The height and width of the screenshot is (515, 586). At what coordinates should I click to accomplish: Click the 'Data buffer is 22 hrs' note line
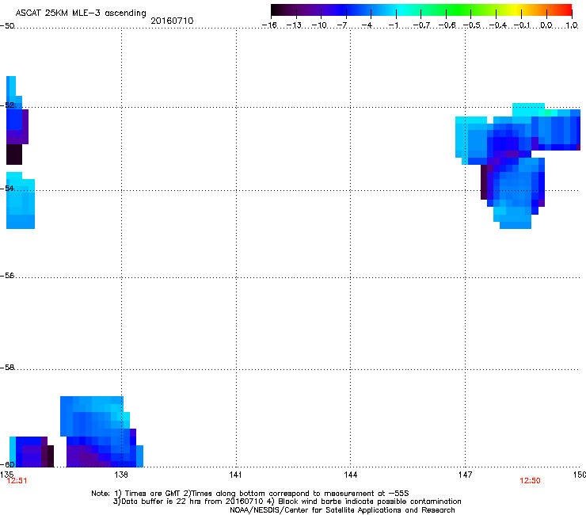(x=287, y=502)
